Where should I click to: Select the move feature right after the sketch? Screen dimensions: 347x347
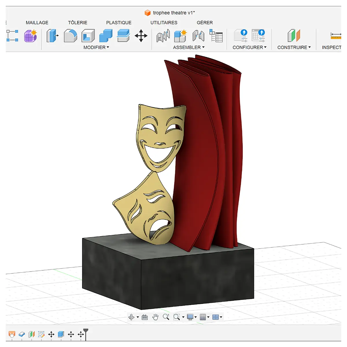point(51,334)
